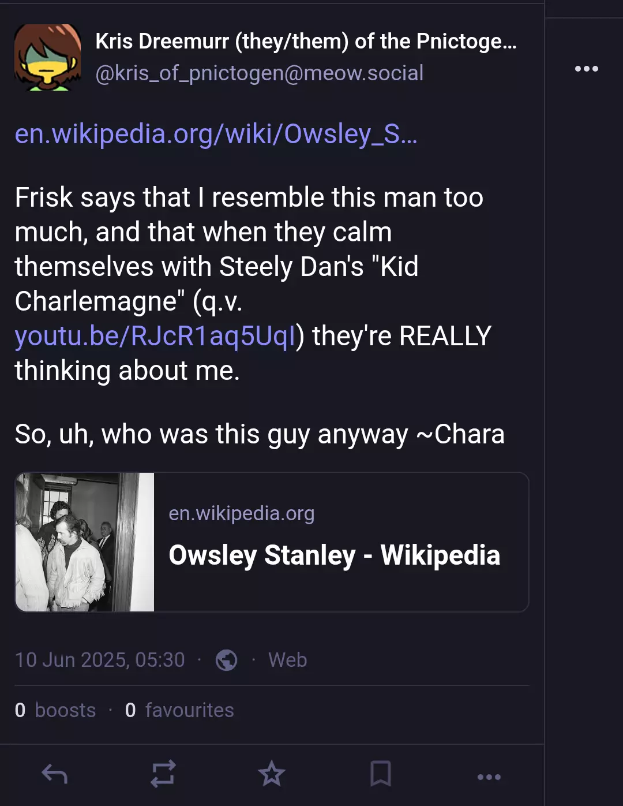The width and height of the screenshot is (623, 806).
Task: View the 0 boosts list
Action: coord(55,710)
